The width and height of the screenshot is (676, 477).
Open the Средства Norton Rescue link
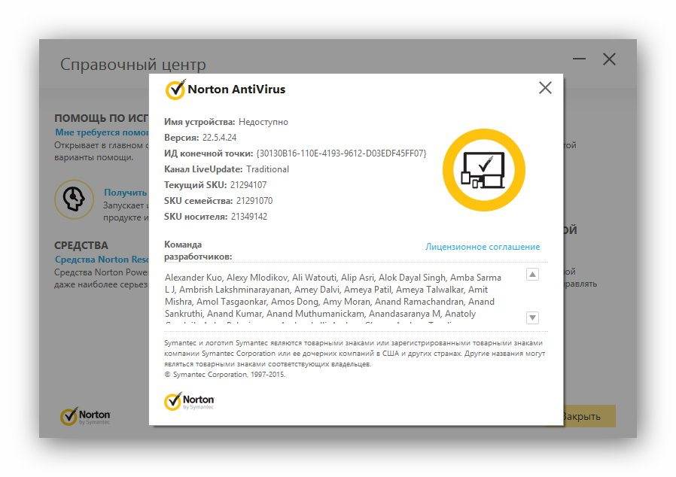(102, 260)
